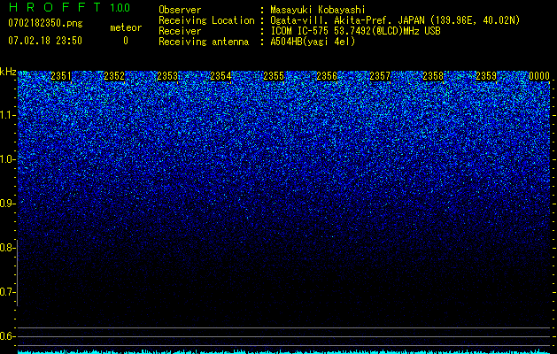Screen dimensions: 557x354
Task: Click the meteor count label
Action: [x=126, y=27]
